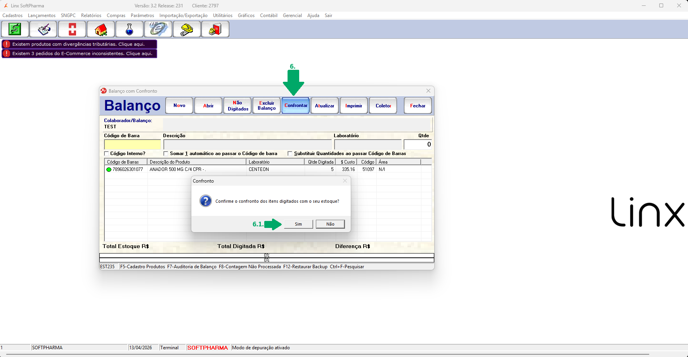The width and height of the screenshot is (688, 357).
Task: Open the Ajuda menu
Action: click(x=313, y=16)
